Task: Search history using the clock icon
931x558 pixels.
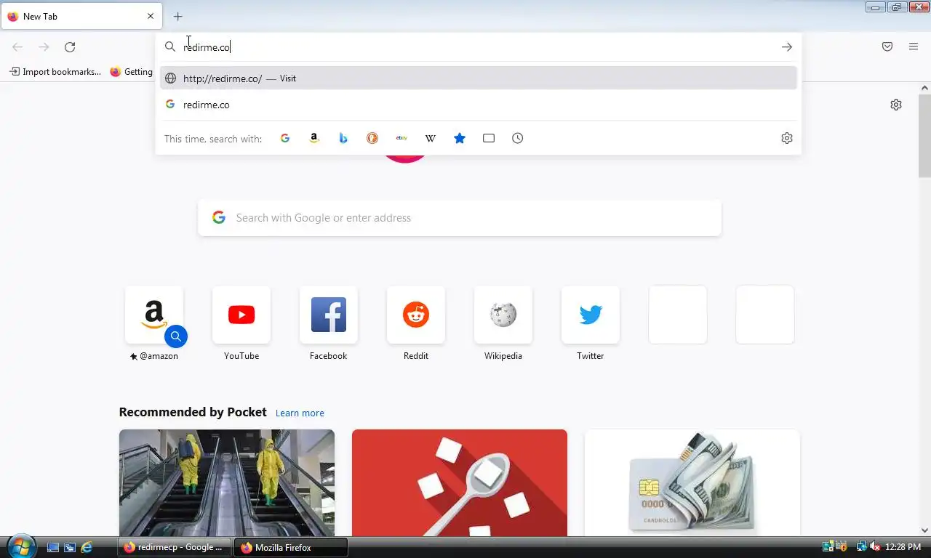Action: point(518,138)
